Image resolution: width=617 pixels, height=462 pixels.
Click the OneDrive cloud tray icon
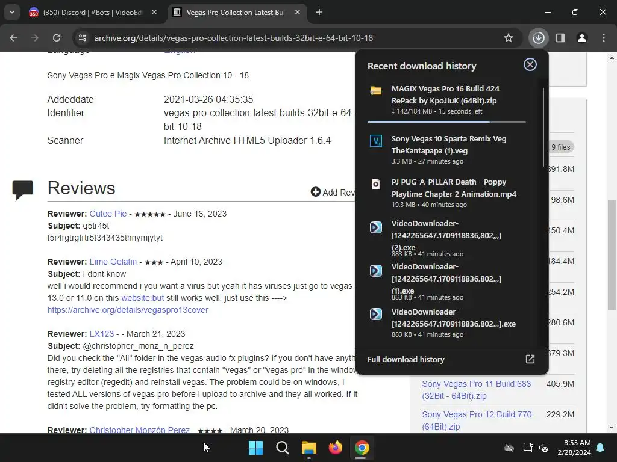pyautogui.click(x=509, y=448)
